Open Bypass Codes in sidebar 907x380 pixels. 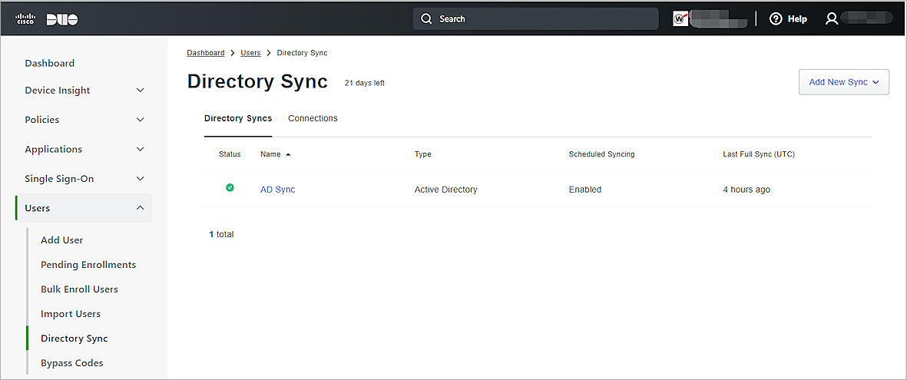pos(71,363)
